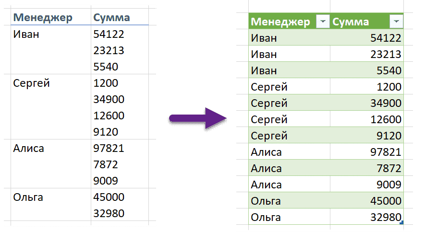Click value 9009 in the green table
Viewport: 425px width, 243px height.
[x=389, y=185]
